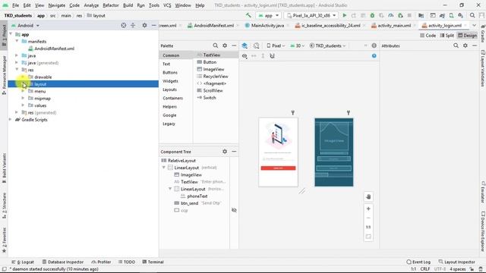Select the pan hand tool in design view
This screenshot has height=273, width=486.
tap(368, 197)
